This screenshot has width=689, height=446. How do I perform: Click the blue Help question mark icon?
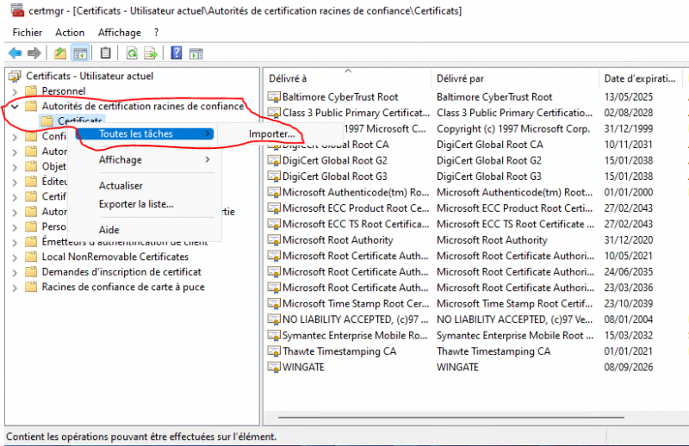[x=177, y=53]
